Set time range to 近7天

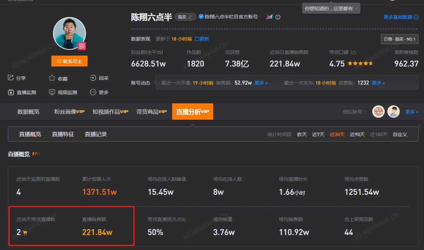click(318, 135)
